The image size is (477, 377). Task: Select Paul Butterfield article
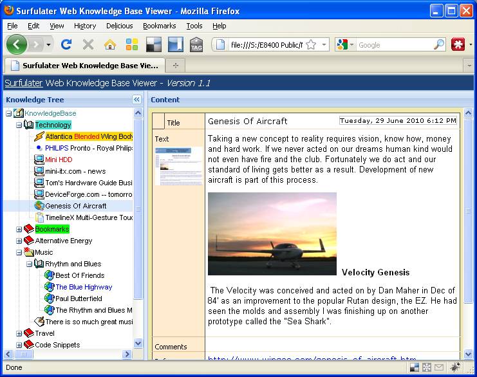[79, 299]
